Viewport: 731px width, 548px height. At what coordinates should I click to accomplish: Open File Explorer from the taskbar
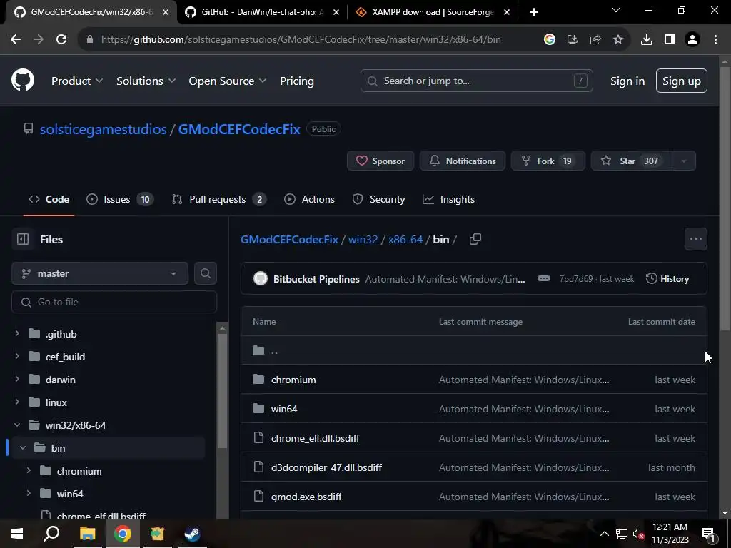tap(87, 534)
